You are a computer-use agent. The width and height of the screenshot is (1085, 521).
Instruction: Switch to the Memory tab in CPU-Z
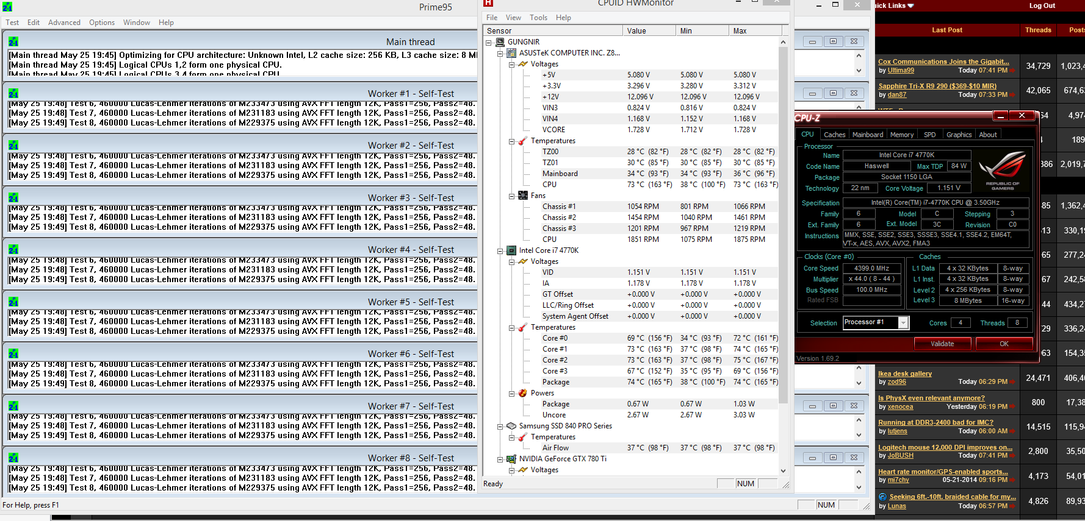(x=902, y=135)
